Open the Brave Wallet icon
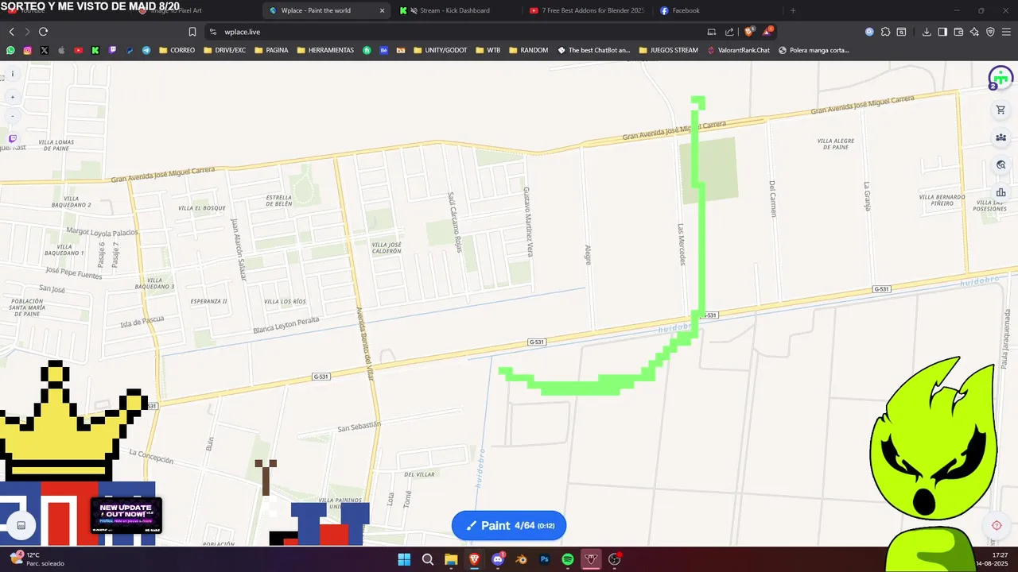This screenshot has height=572, width=1018. coord(958,32)
